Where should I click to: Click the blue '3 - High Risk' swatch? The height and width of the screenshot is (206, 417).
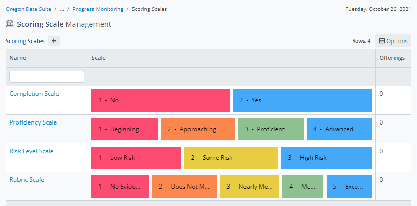point(327,158)
